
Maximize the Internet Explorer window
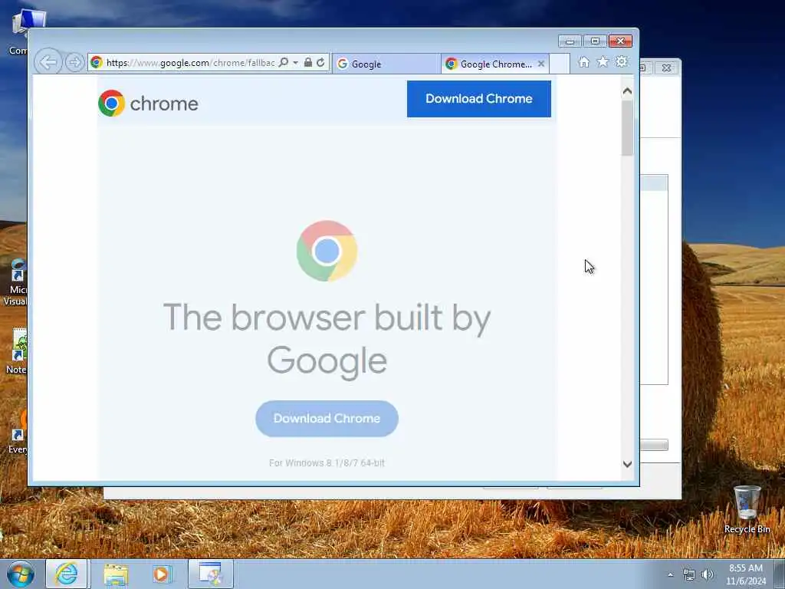[595, 41]
